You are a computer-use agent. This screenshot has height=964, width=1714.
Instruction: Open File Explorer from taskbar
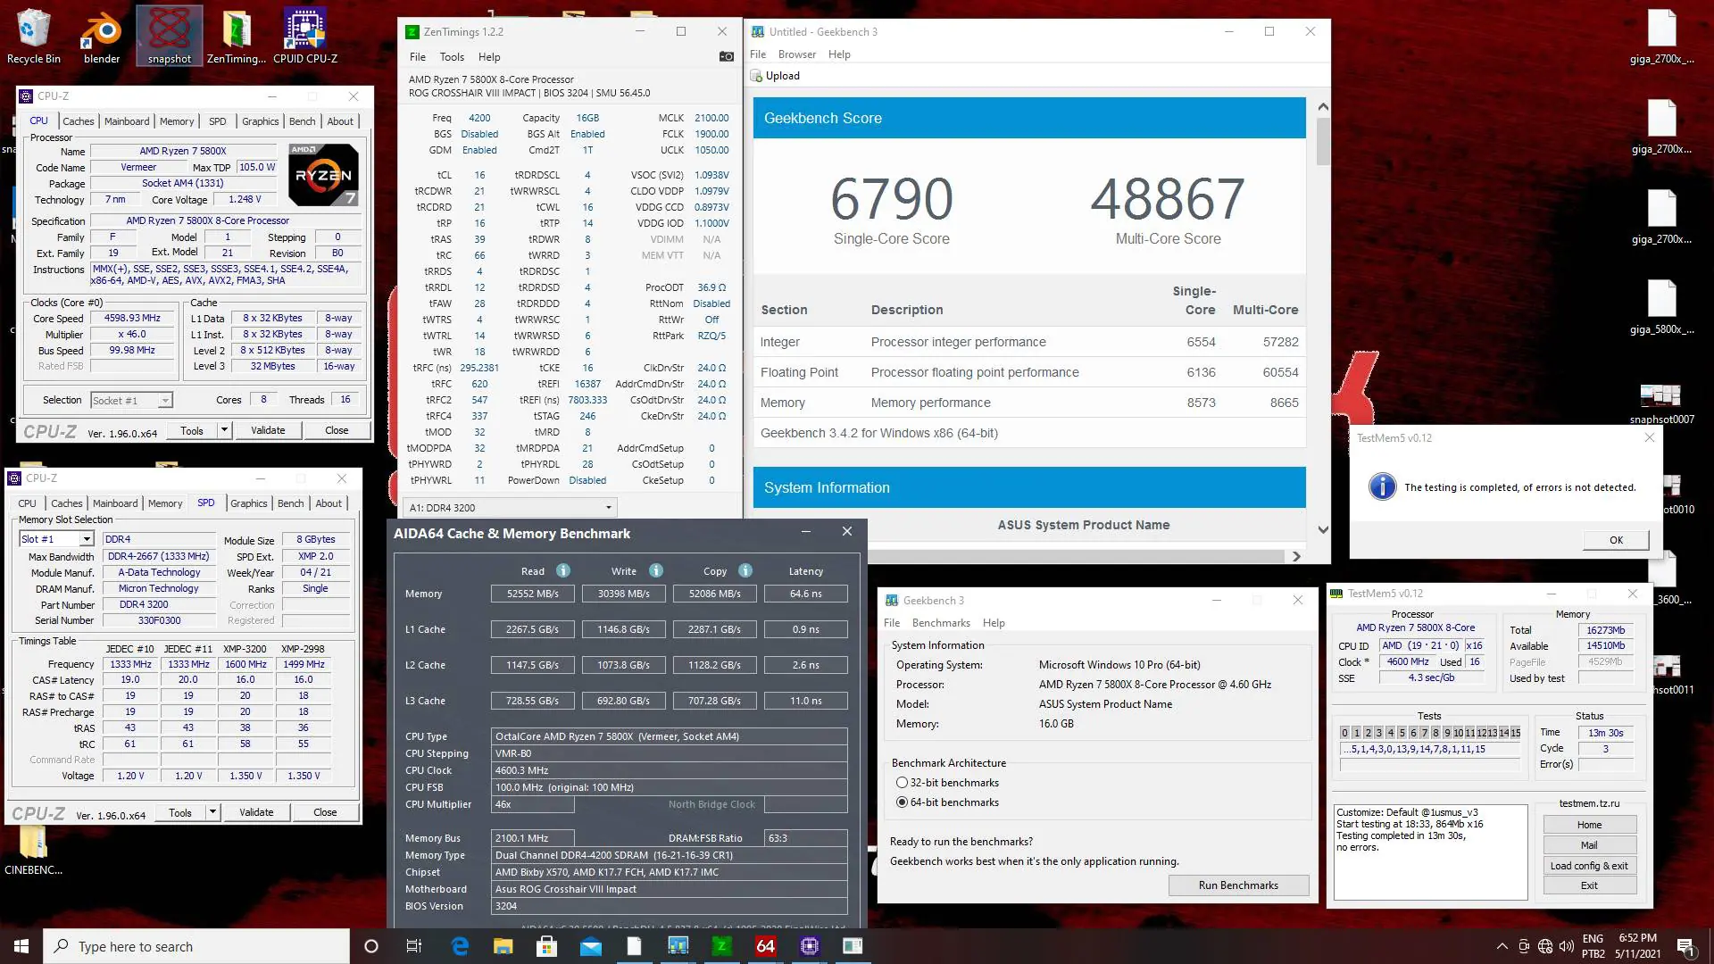tap(503, 946)
